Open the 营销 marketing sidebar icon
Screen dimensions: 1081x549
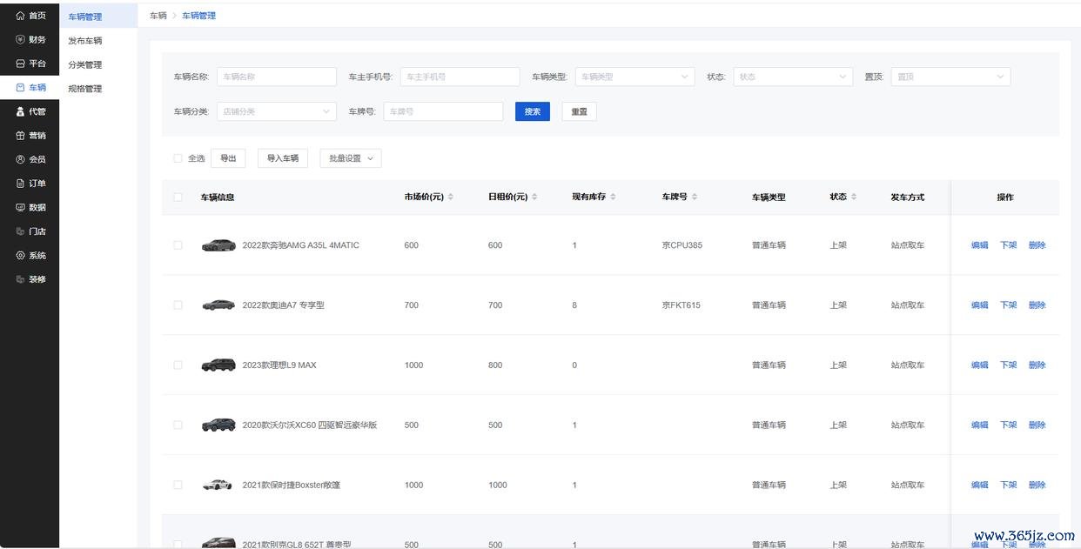[x=21, y=136]
